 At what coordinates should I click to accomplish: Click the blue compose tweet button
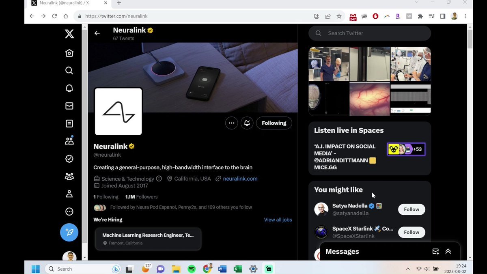(69, 232)
